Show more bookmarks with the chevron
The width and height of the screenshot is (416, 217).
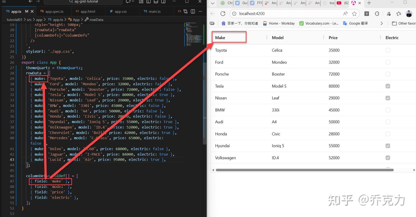tap(382, 23)
